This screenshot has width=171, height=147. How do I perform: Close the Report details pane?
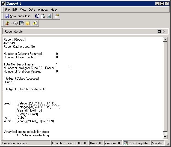coord(164,31)
